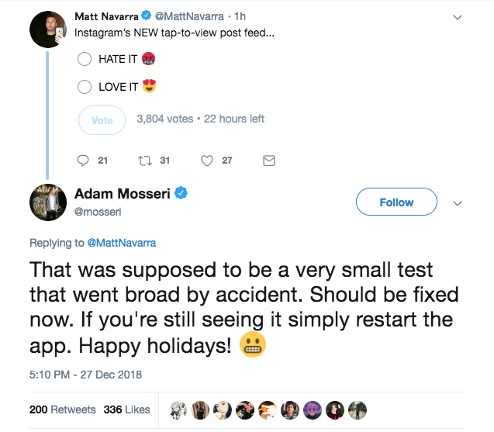Click Matt Navarra's verified badge

pyautogui.click(x=146, y=16)
